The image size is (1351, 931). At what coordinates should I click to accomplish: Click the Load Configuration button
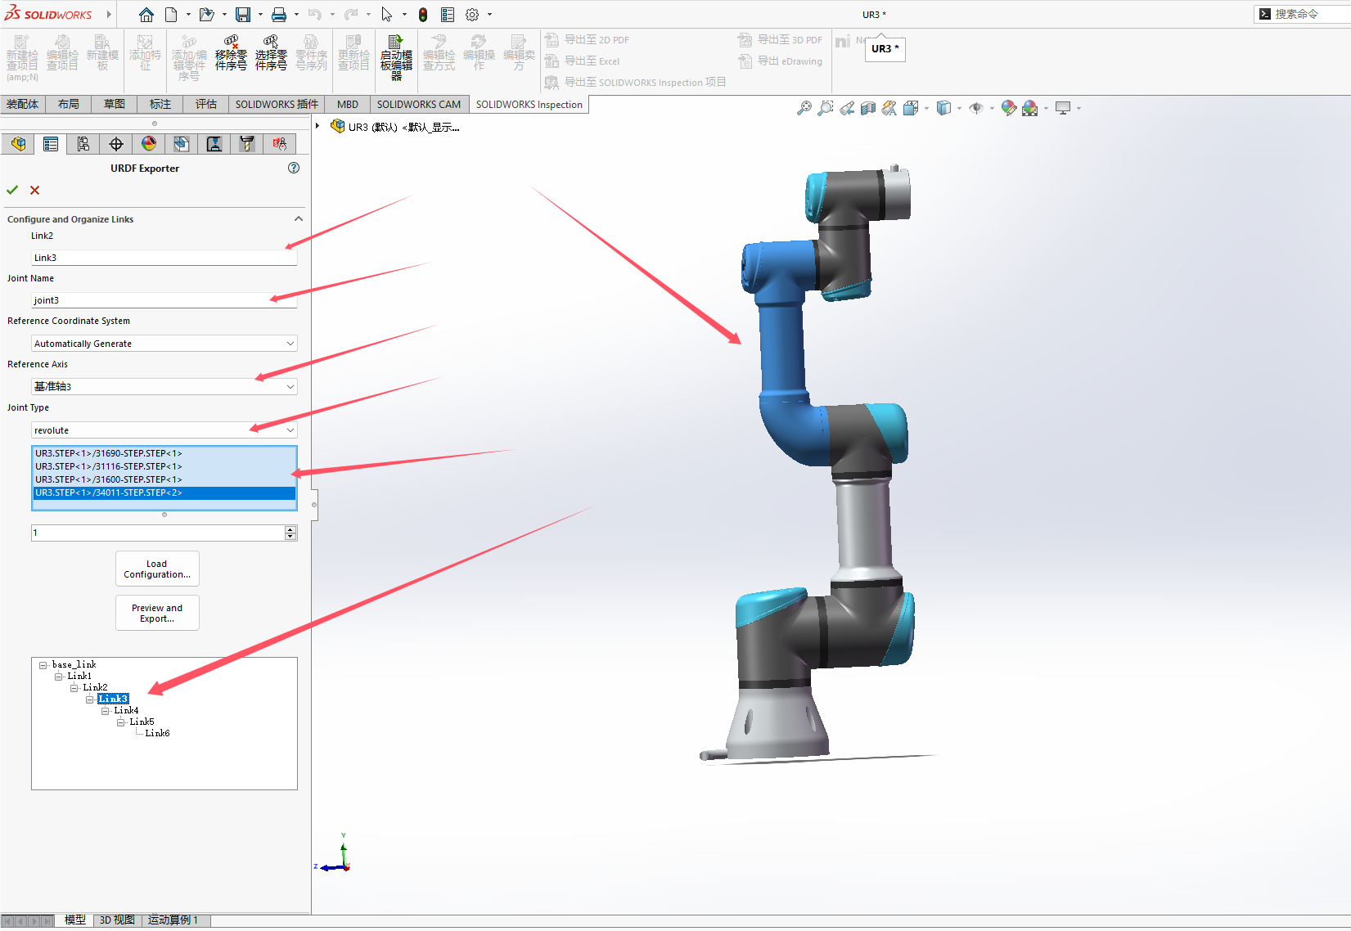point(156,568)
